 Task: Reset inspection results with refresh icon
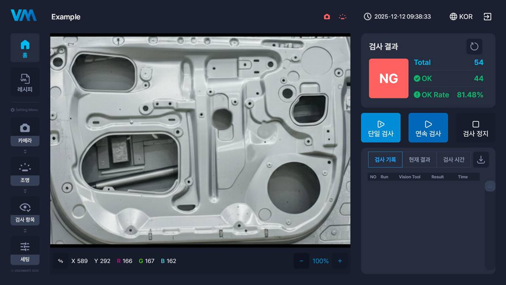tap(474, 47)
